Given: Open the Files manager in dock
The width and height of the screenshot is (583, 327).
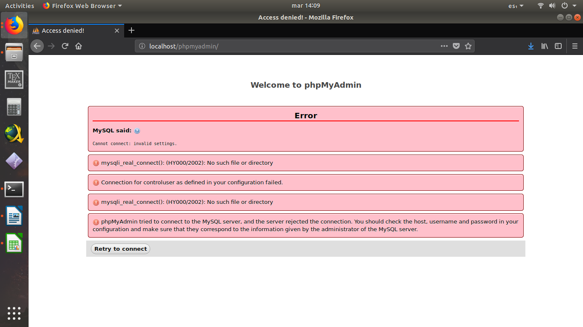Looking at the screenshot, I should pos(14,52).
